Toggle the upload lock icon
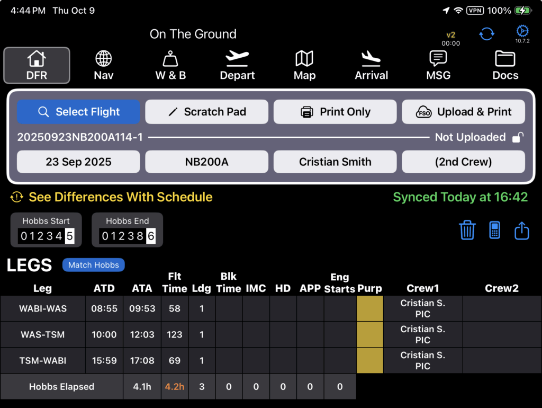542x408 pixels. pyautogui.click(x=518, y=138)
